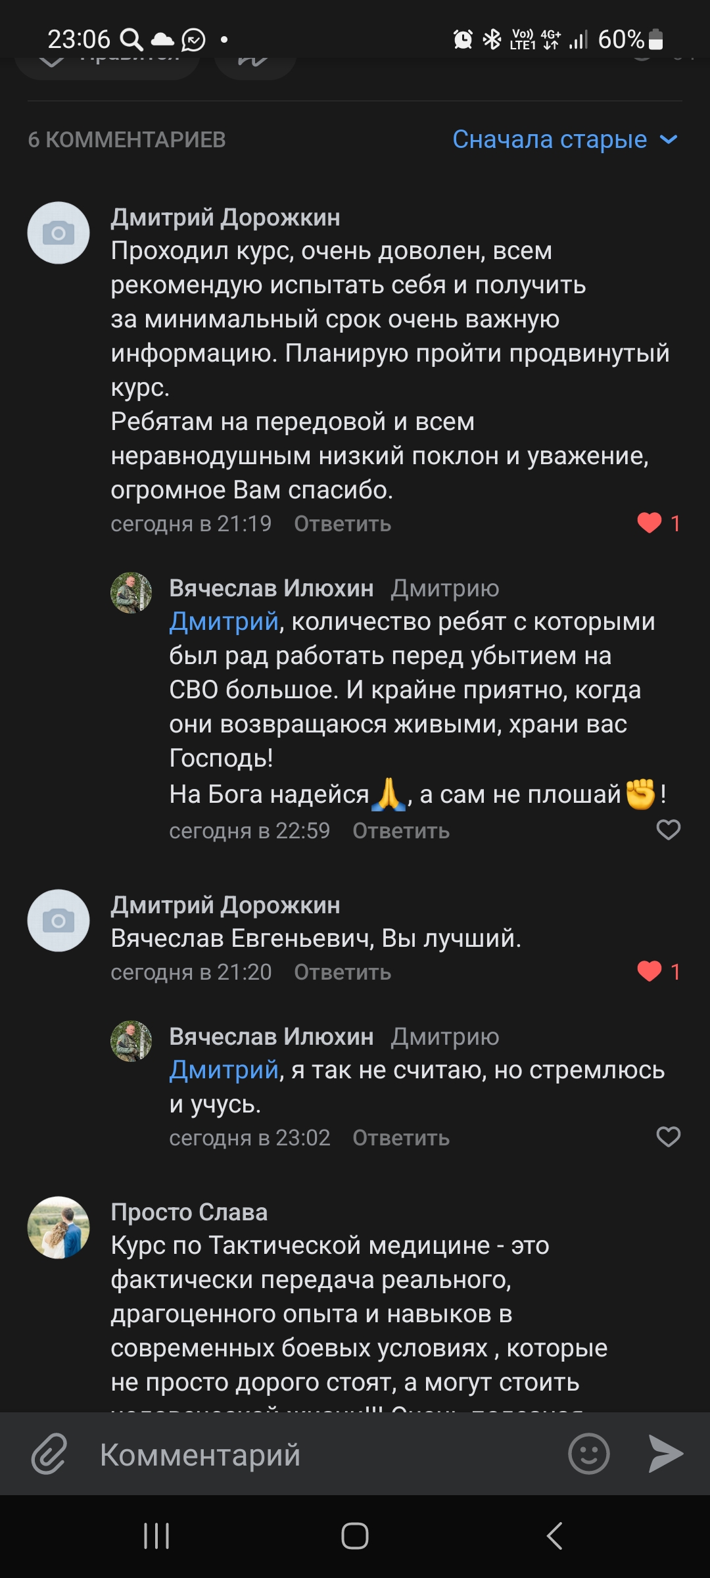Viewport: 710px width, 1578px height.
Task: Reply to Вячеслав's comment from 23:02
Action: 401,1138
